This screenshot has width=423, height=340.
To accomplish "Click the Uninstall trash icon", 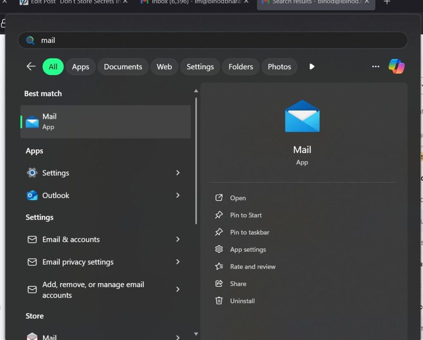I will pos(219,301).
